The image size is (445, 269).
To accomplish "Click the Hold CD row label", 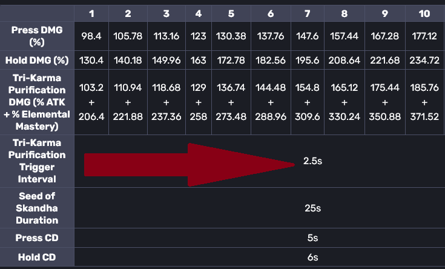I will 37,257.
